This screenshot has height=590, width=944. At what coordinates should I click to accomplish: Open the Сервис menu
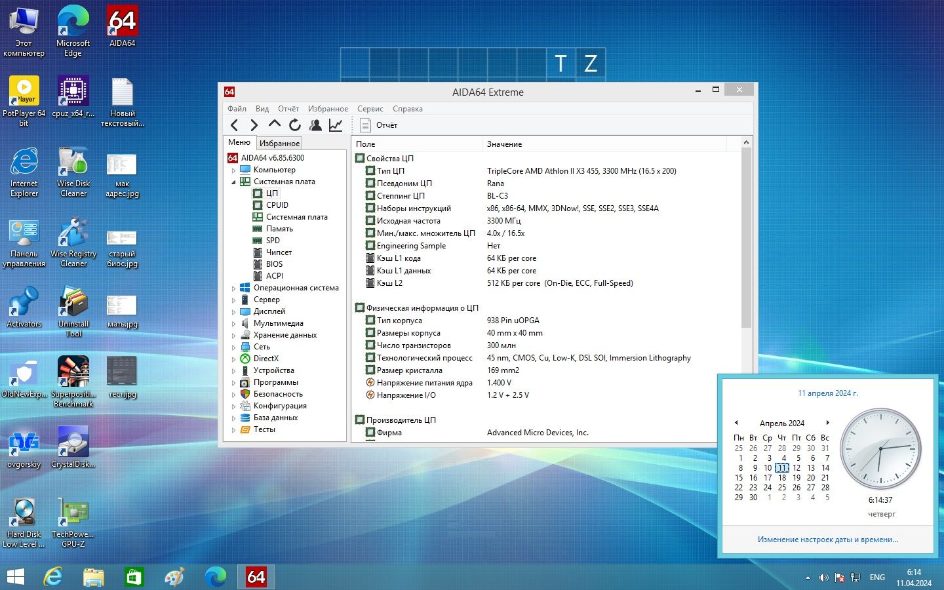(x=370, y=109)
